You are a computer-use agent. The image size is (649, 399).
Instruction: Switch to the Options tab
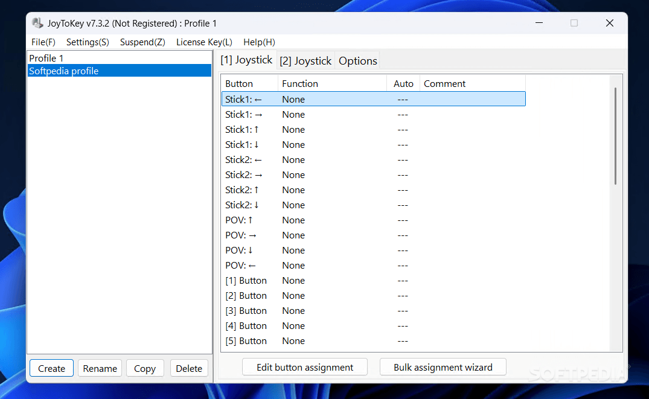pos(358,61)
